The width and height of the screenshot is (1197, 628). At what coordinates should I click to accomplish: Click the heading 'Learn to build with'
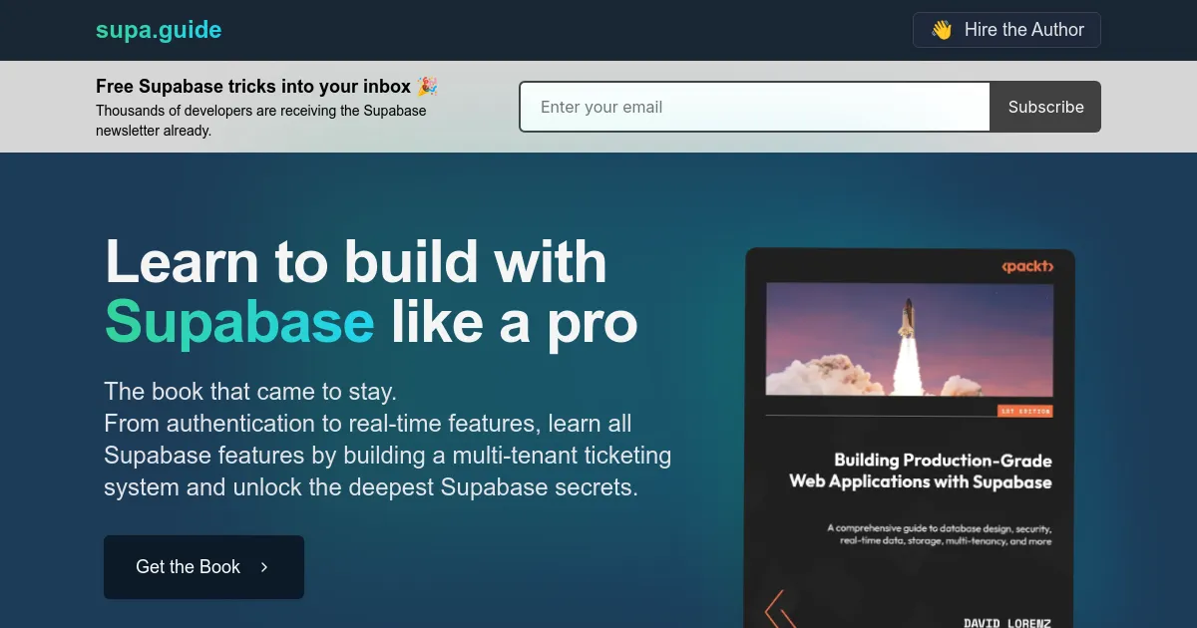356,261
